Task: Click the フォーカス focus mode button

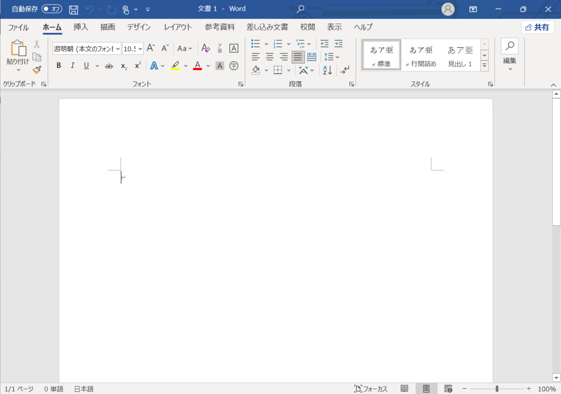Action: click(371, 389)
